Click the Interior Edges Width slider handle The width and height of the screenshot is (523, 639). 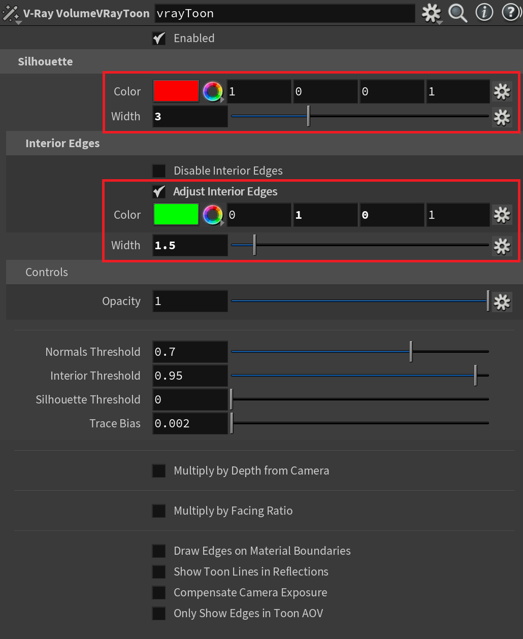254,245
